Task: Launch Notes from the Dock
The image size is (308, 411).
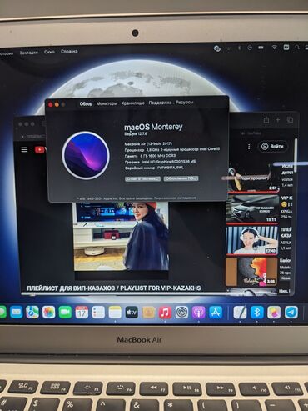Action: pos(115,313)
